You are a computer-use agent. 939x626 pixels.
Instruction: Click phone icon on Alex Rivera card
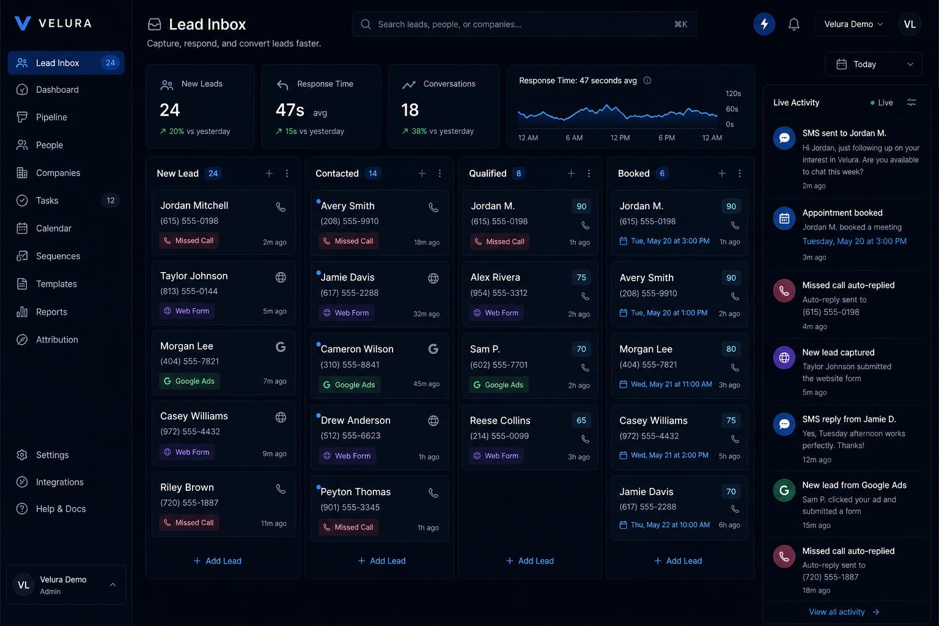tap(585, 296)
